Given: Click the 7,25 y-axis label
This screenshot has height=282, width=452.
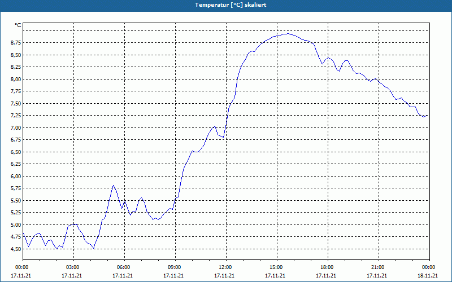Looking at the screenshot, I should point(16,116).
